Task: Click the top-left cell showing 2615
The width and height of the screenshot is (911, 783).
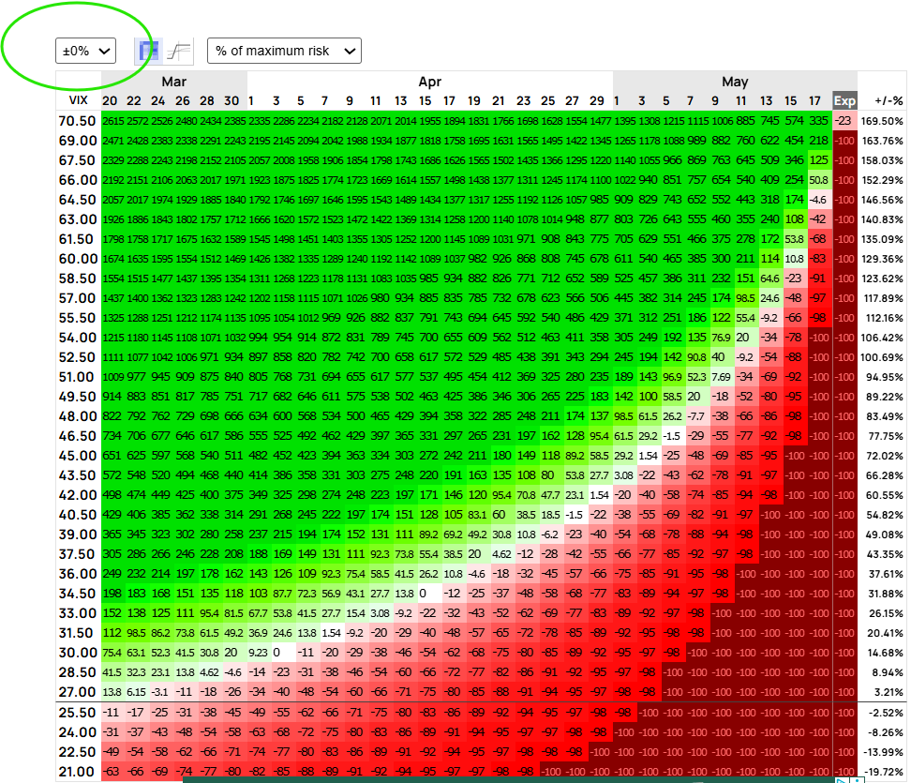Action: (x=112, y=120)
